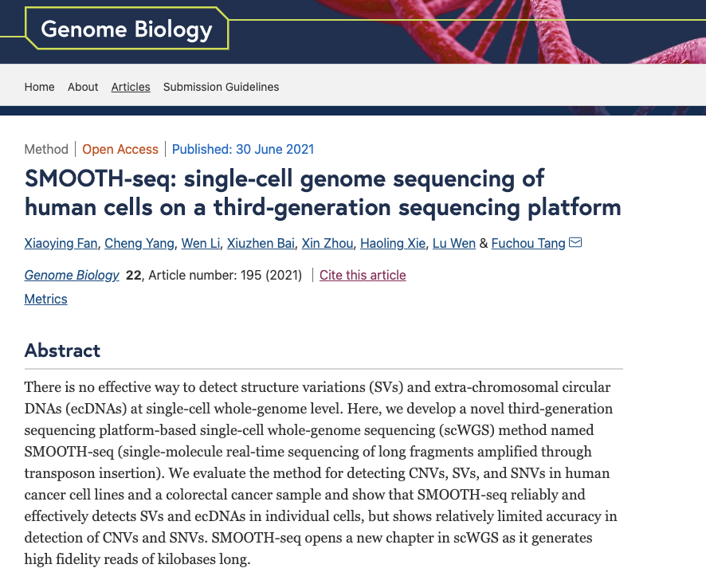Open the article Metrics link
706x580 pixels.
[46, 299]
